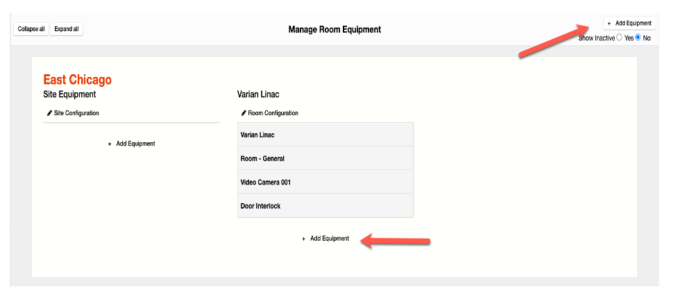Viewport: 678px width, 294px height.
Task: Click the pencil icon beside Room Configuration
Action: pos(244,113)
